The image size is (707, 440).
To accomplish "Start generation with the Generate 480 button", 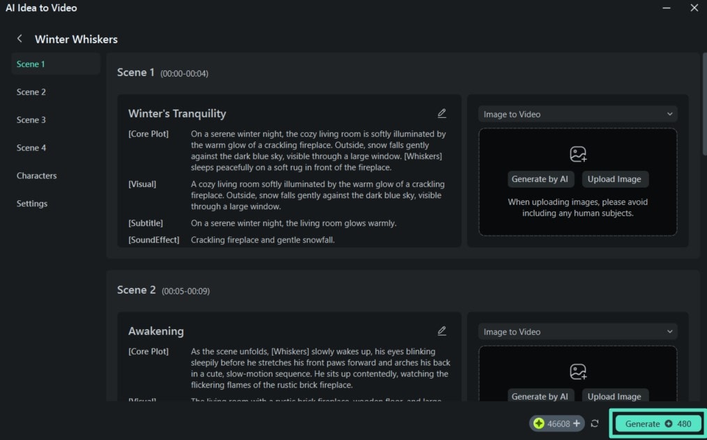I will point(658,424).
